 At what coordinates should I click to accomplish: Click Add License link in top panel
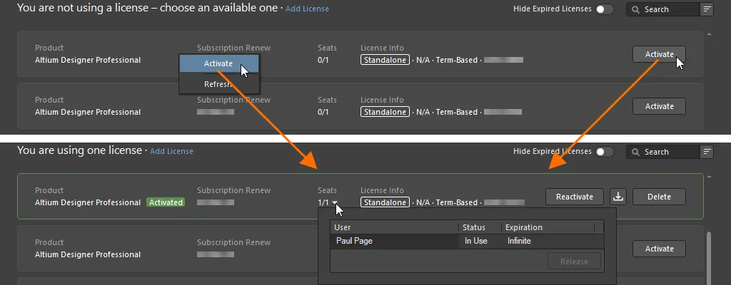coord(307,9)
